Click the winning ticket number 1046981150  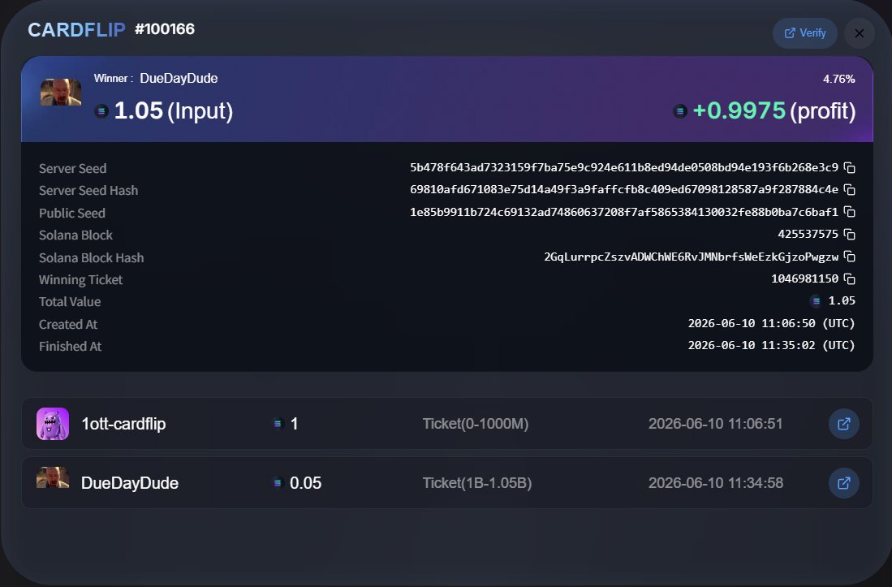(x=804, y=278)
